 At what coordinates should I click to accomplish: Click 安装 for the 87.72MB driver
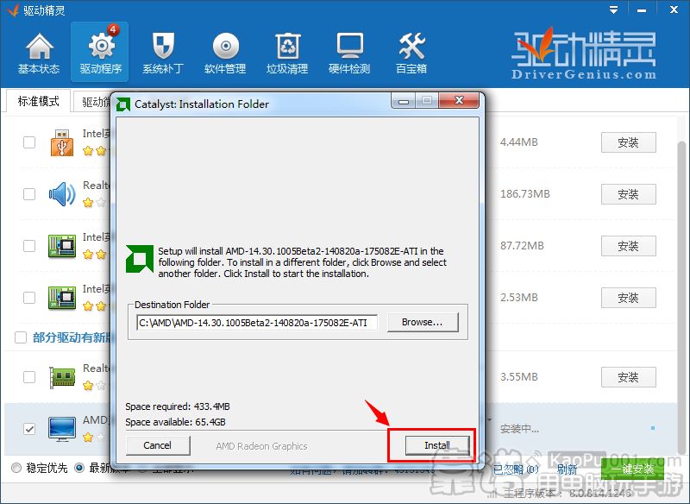[629, 246]
